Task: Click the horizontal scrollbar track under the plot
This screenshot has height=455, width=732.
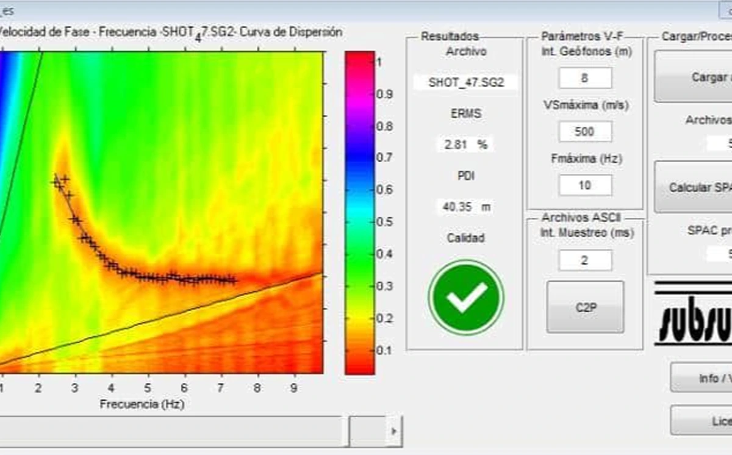Action: 171,431
